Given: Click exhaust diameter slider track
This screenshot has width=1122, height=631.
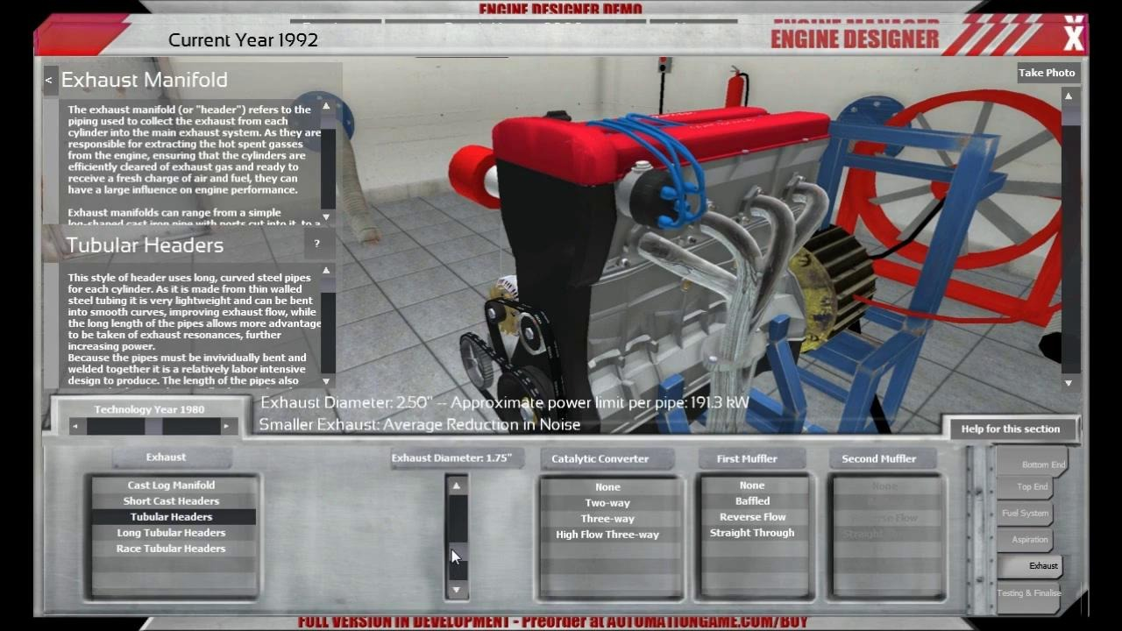Looking at the screenshot, I should coord(456,537).
